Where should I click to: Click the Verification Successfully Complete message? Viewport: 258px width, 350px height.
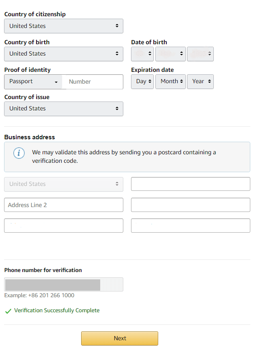(x=57, y=310)
